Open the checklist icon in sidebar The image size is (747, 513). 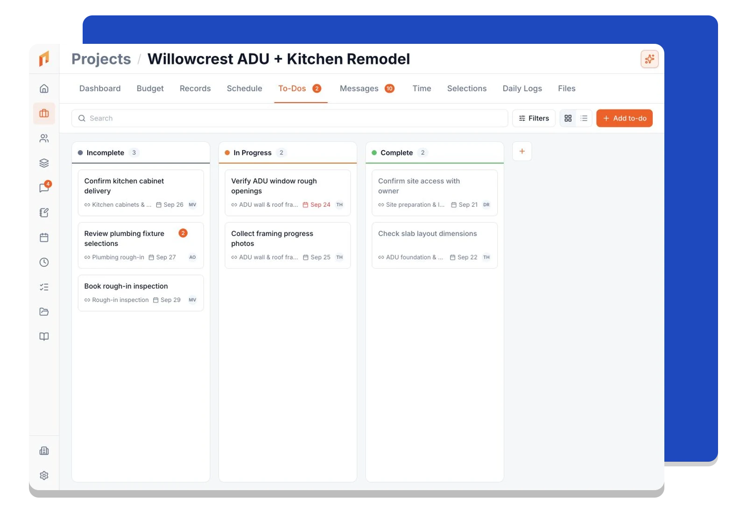pyautogui.click(x=44, y=287)
